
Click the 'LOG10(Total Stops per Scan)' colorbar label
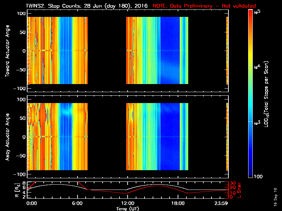266,94
